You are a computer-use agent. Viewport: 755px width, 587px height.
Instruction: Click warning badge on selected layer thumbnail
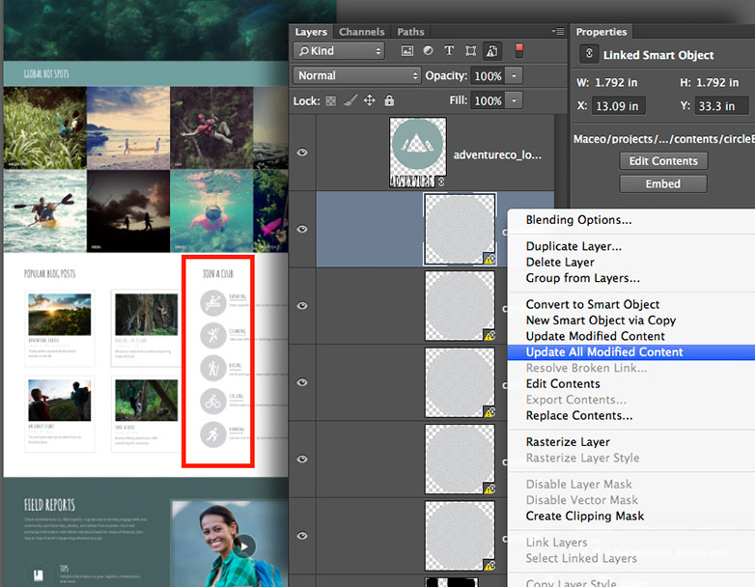[x=489, y=259]
